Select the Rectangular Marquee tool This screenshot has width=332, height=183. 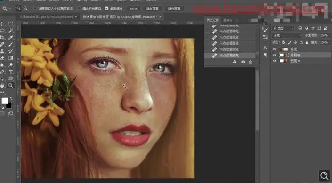(10, 24)
